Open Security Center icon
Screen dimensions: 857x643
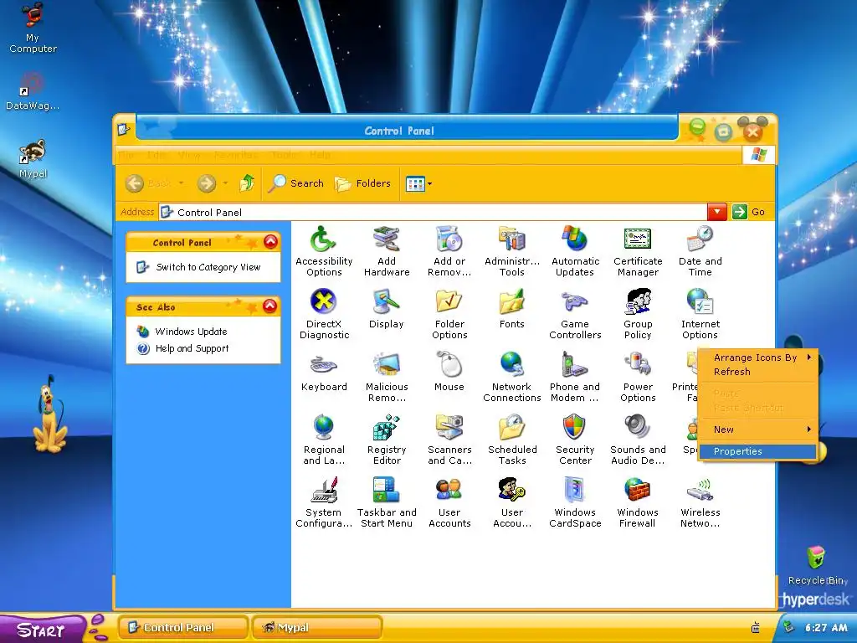click(x=575, y=428)
